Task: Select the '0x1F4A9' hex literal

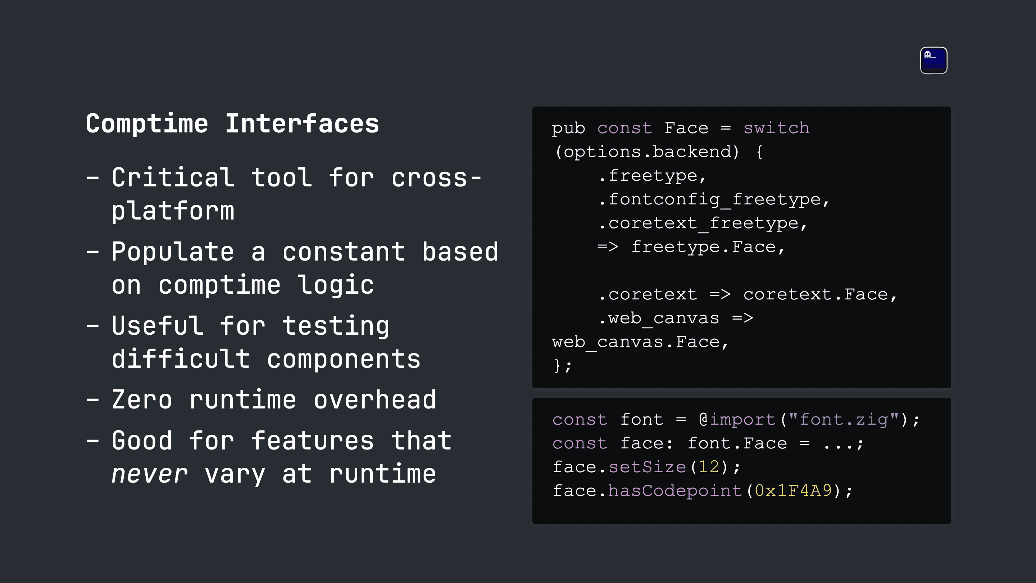Action: point(793,491)
